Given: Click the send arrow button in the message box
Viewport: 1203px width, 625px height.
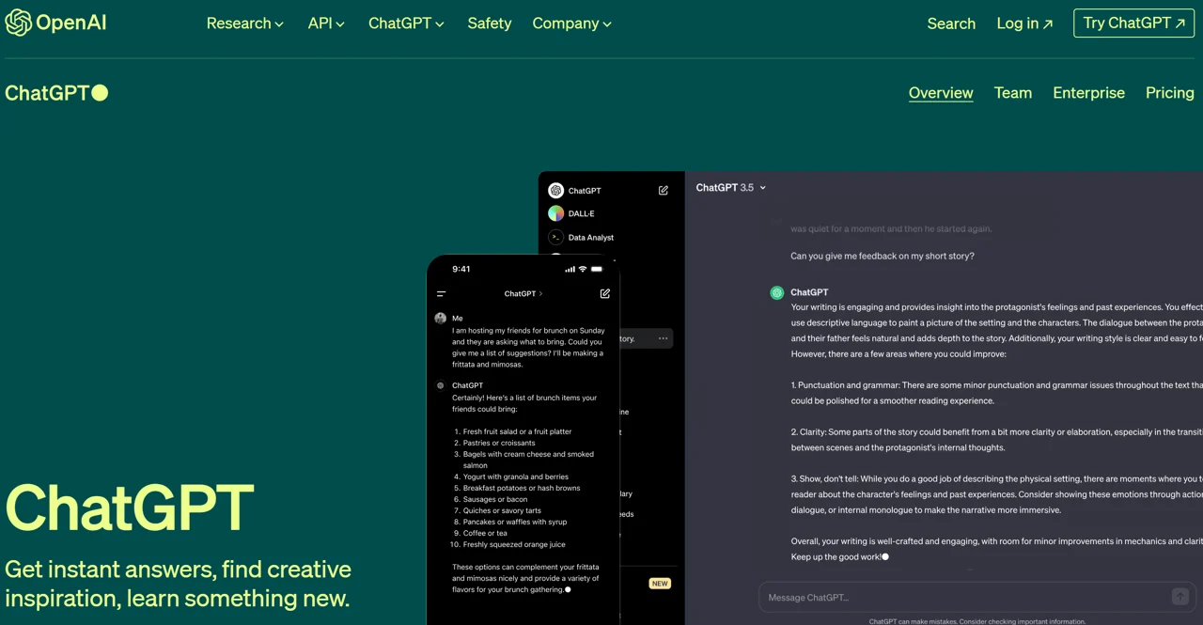Looking at the screenshot, I should pos(1180,597).
